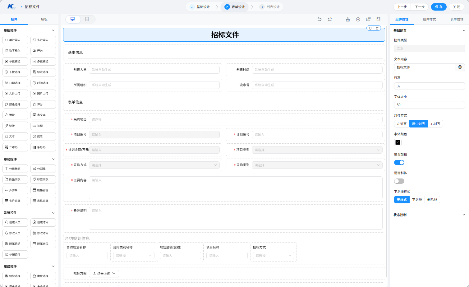This screenshot has height=287, width=469.
Task: Switch to the 控件 tab
Action: click(14, 19)
